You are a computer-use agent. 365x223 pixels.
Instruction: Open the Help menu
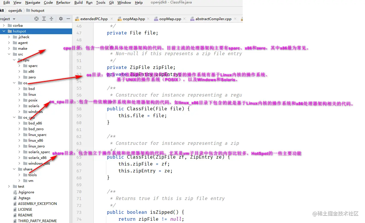pos(139,3)
